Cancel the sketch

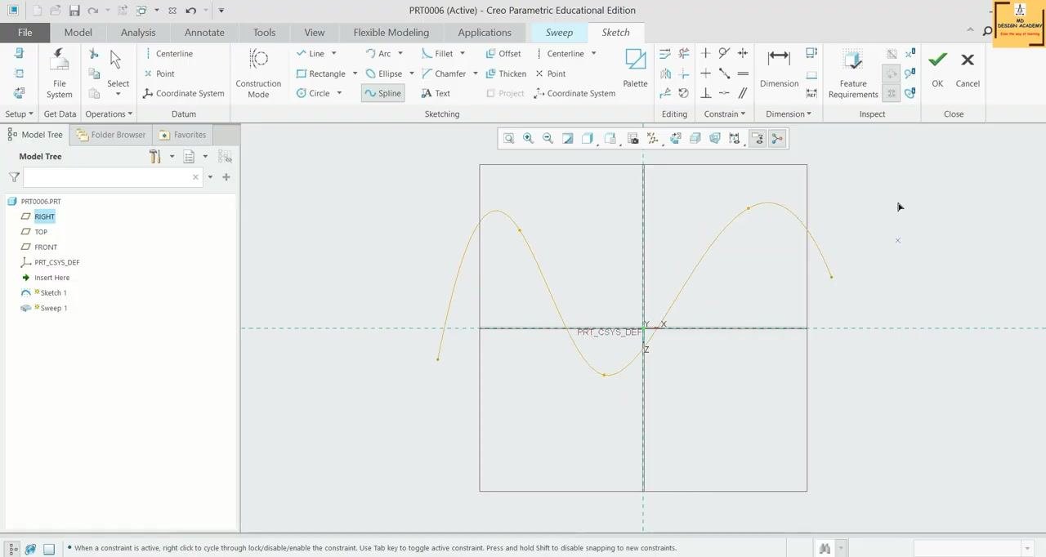968,69
